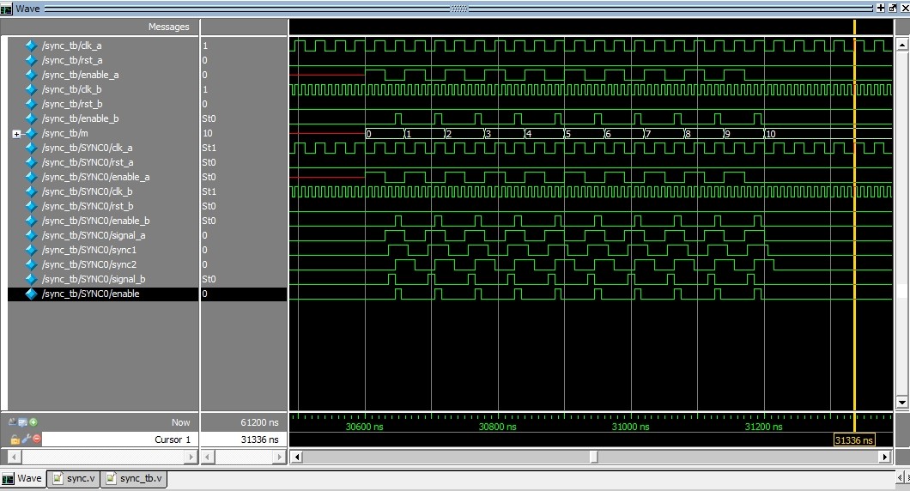Click the rst_a signal diamond icon
Viewport: 910px width, 491px height.
(32, 60)
